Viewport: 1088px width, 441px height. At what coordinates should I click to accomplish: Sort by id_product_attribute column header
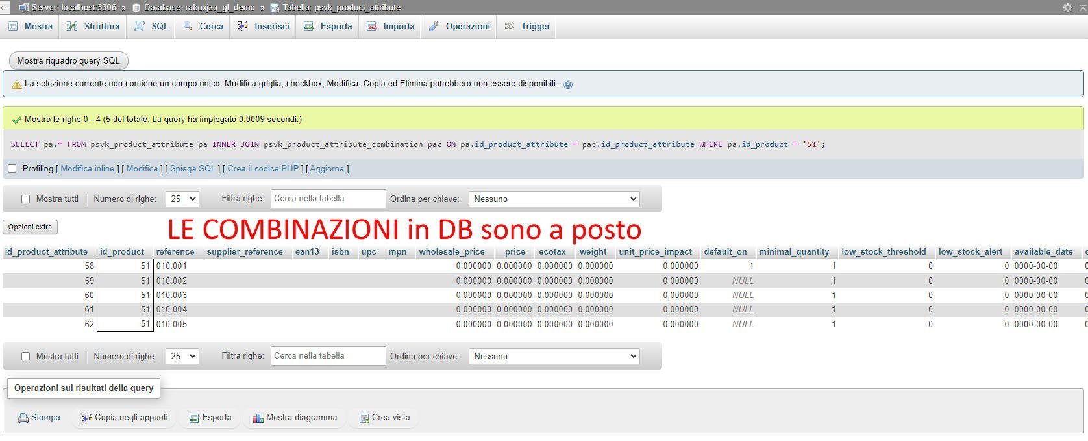pos(46,252)
